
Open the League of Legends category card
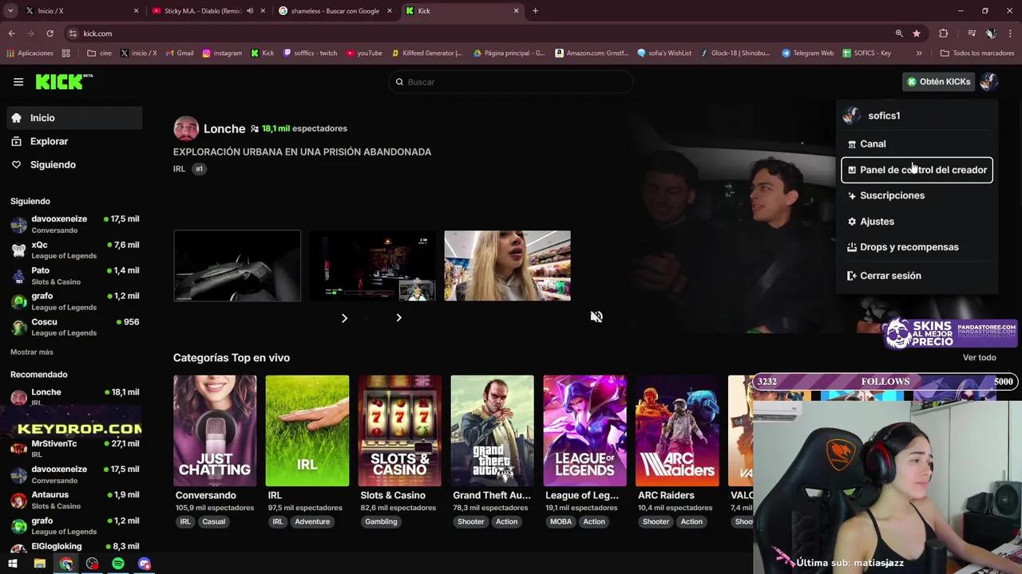coord(584,431)
